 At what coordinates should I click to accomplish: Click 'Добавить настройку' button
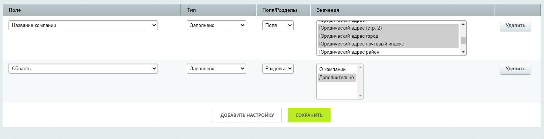coord(247,115)
